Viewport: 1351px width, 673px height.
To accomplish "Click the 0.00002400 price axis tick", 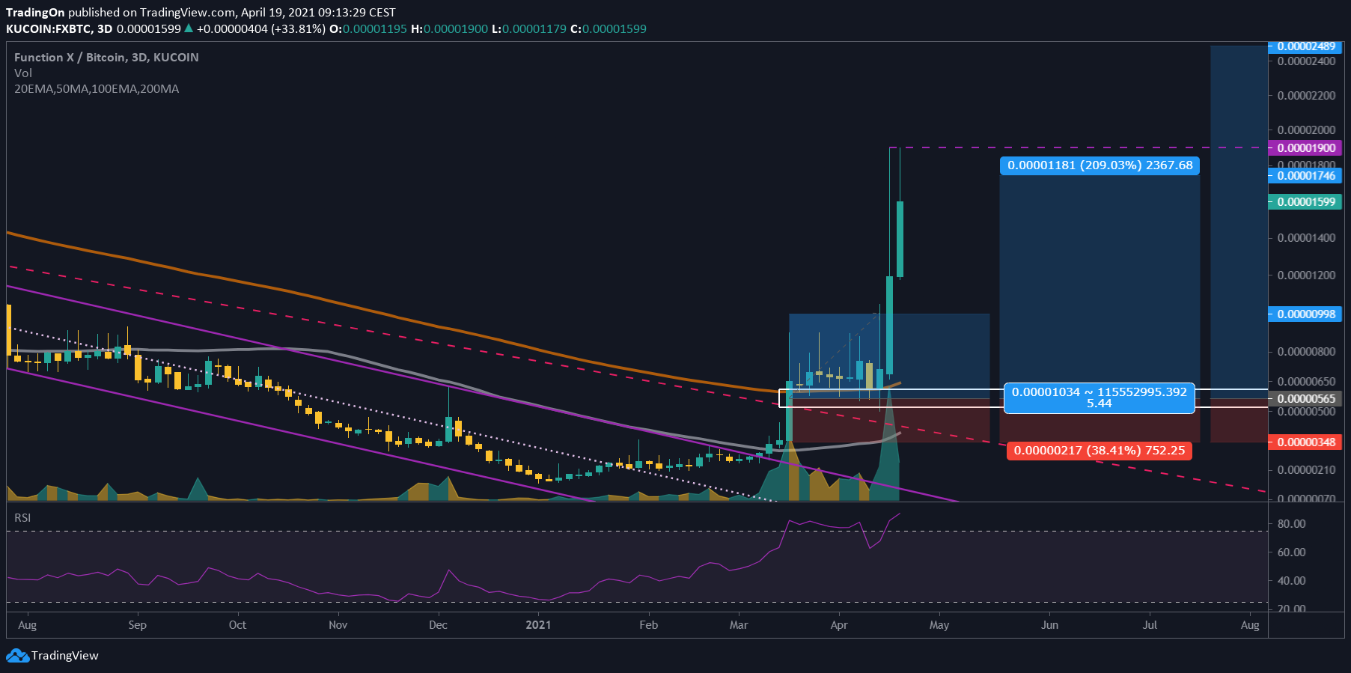I will [1306, 61].
